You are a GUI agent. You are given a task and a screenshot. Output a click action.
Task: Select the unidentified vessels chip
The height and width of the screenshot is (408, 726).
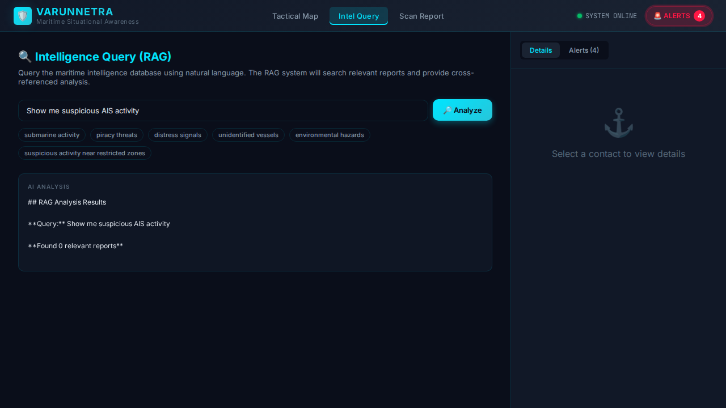click(248, 135)
